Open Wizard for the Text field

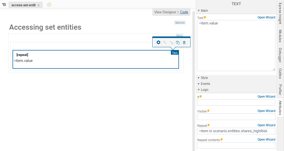click(266, 17)
